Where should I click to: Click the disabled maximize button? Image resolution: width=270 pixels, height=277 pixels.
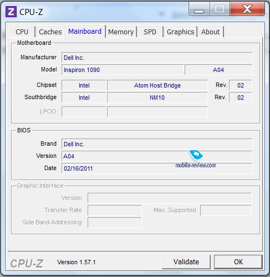(x=220, y=9)
